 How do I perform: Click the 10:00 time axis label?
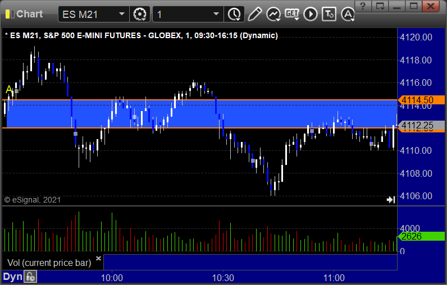pyautogui.click(x=112, y=278)
